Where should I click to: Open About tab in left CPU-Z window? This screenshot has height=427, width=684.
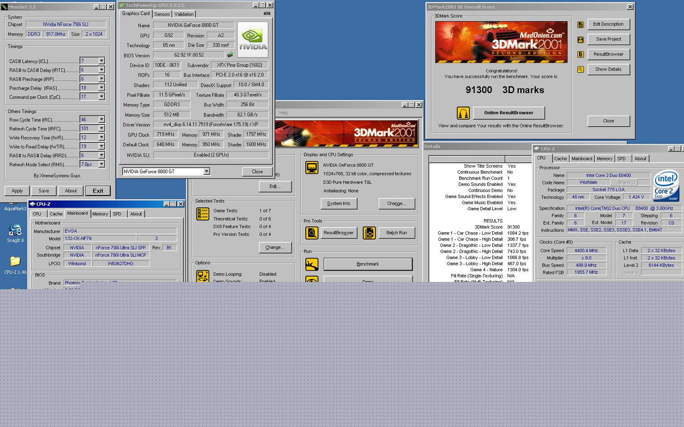click(x=136, y=214)
